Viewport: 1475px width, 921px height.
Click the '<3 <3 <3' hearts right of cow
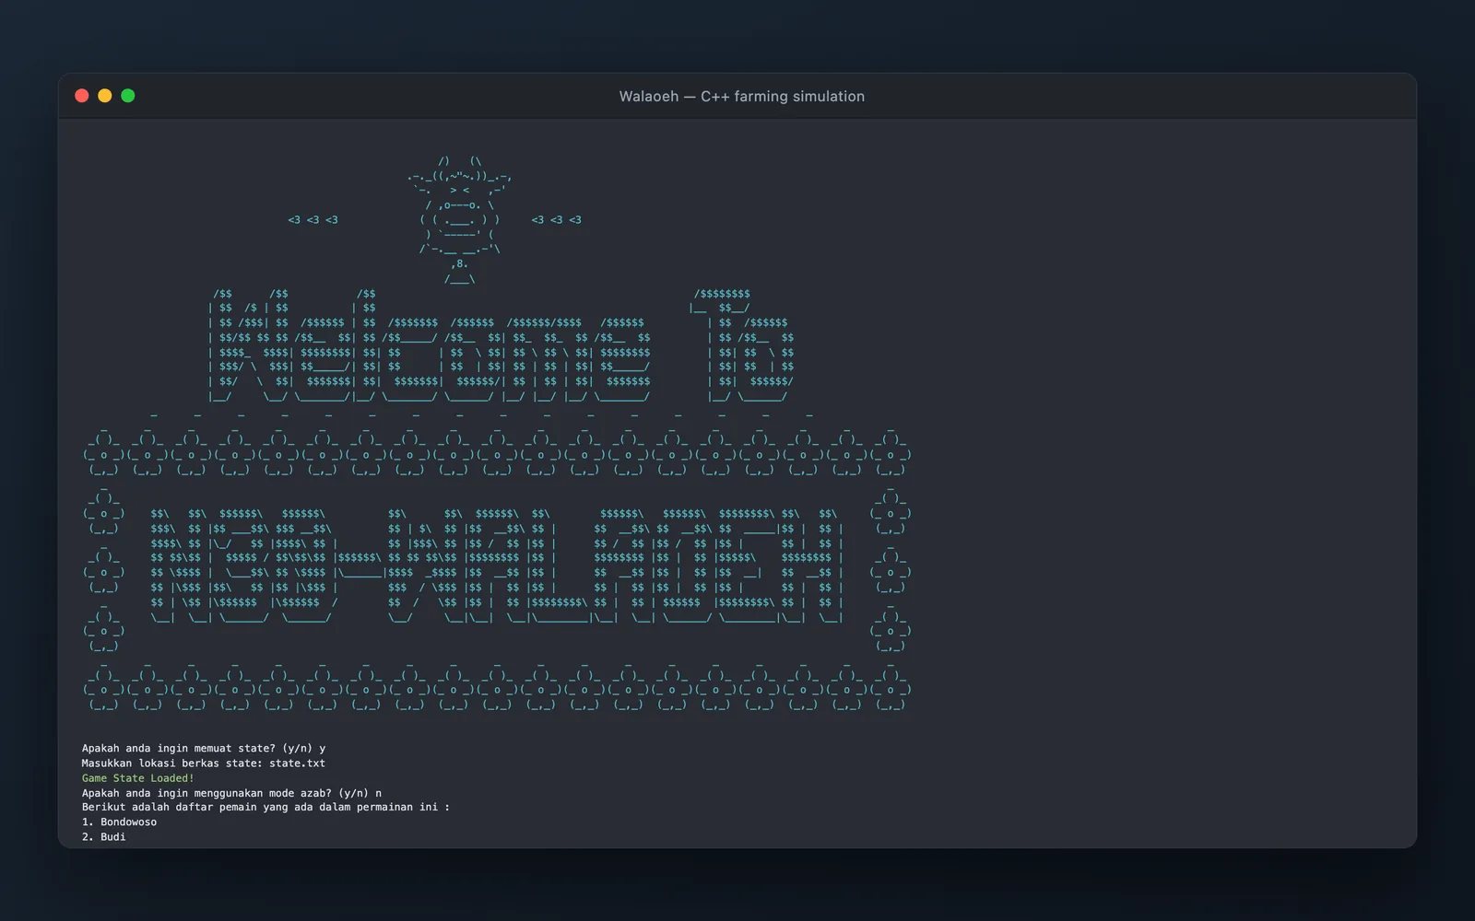557,220
